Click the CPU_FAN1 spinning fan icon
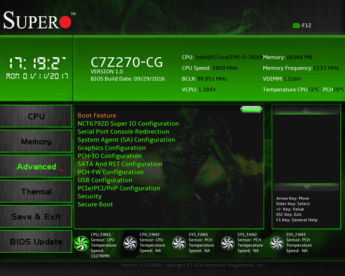 [81, 243]
